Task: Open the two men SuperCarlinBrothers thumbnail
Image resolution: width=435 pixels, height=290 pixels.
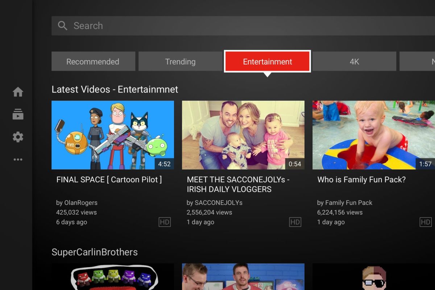Action: click(x=243, y=277)
